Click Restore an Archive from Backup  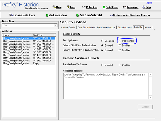click(131, 15)
